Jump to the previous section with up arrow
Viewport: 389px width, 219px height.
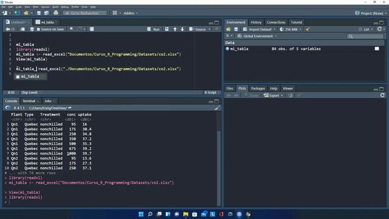[x=175, y=29]
